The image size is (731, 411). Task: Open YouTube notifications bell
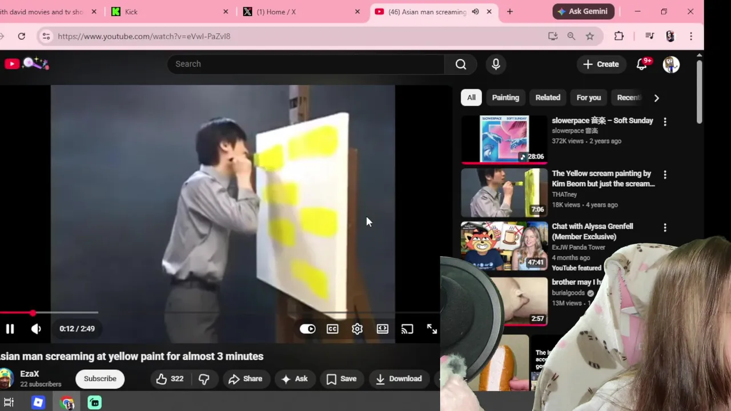pyautogui.click(x=642, y=65)
